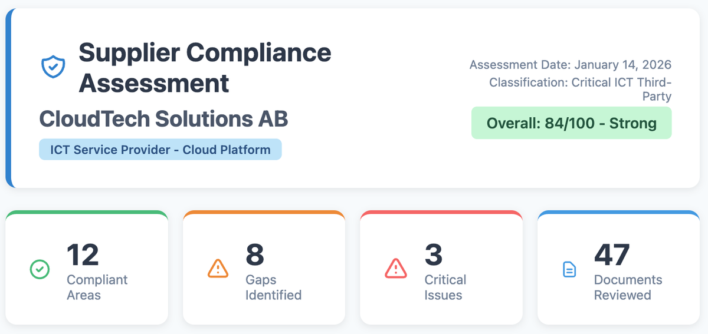The height and width of the screenshot is (334, 708).
Task: Click the Assessment Date text
Action: (571, 65)
